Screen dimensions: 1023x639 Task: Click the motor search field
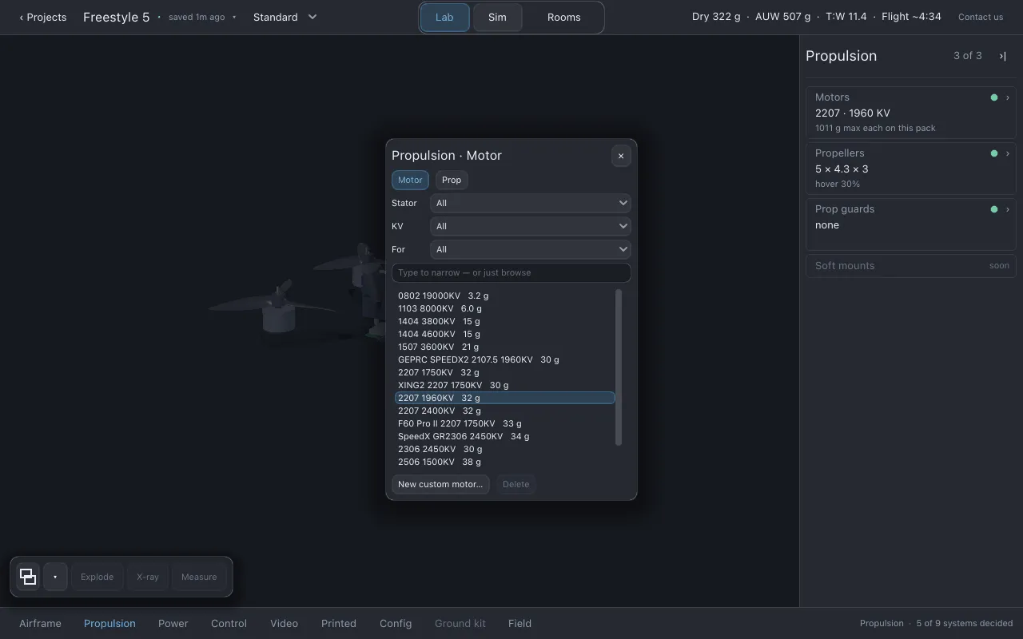pyautogui.click(x=511, y=272)
